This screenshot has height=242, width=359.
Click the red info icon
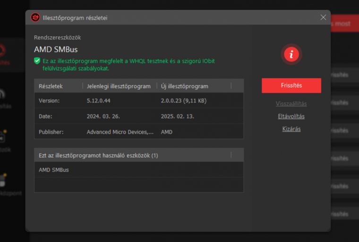(x=291, y=54)
